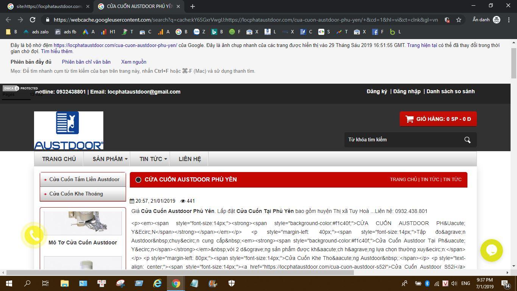Open Windows Start menu
The image size is (517, 291).
point(9,283)
